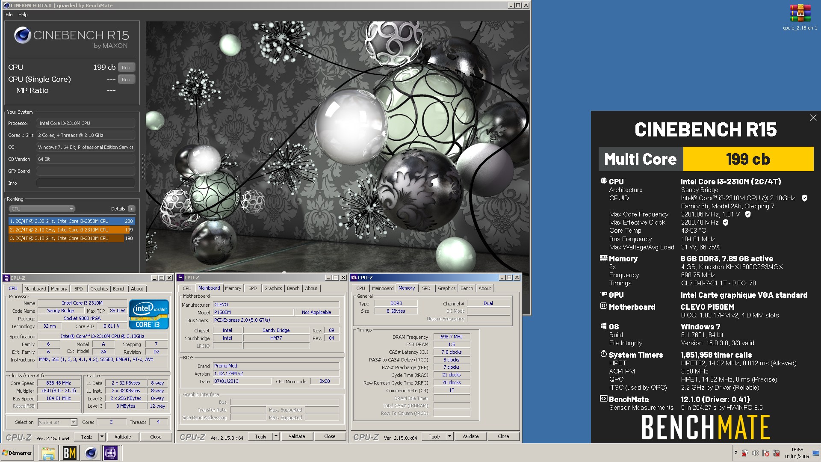Click the Windows OS icon in BenchMate panel
The image size is (821, 462).
[603, 326]
